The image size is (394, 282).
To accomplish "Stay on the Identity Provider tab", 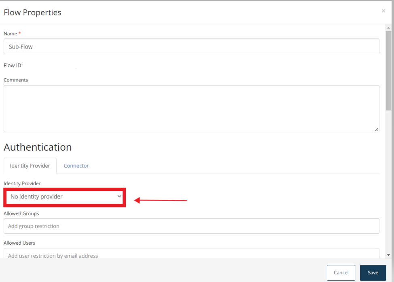I will [30, 166].
